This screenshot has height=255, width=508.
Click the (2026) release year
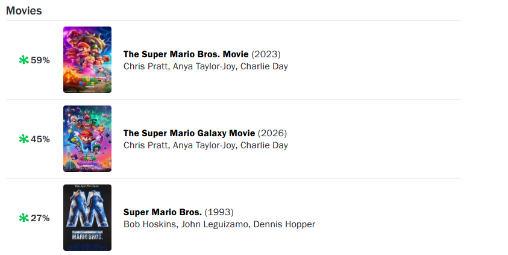(x=272, y=133)
